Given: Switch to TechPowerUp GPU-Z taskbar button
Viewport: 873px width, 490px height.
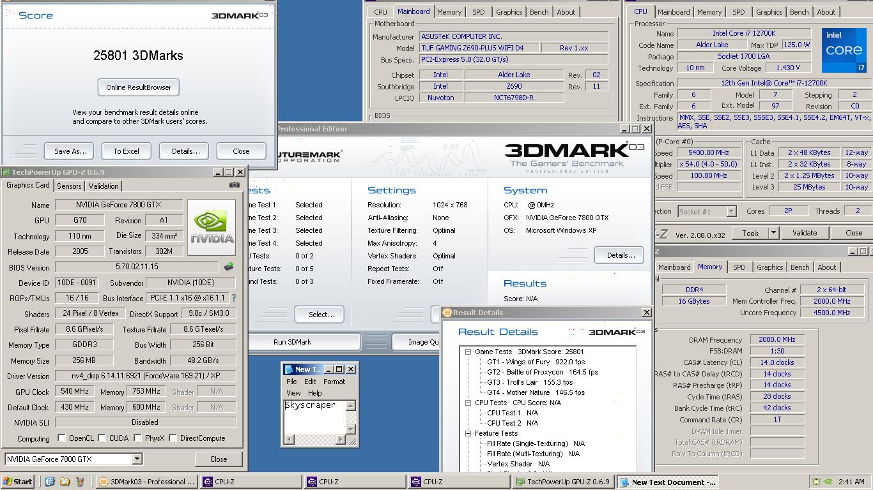Looking at the screenshot, I should (563, 482).
